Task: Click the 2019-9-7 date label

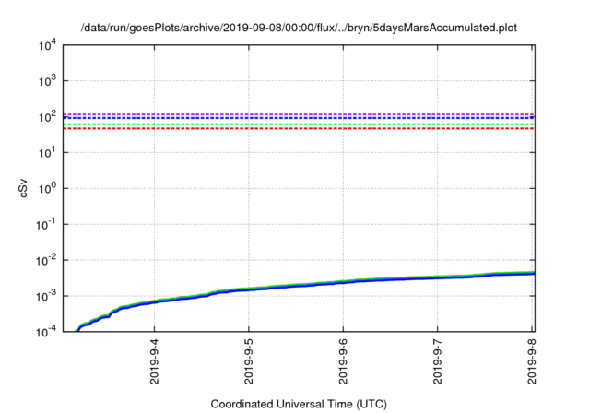Action: pos(437,361)
